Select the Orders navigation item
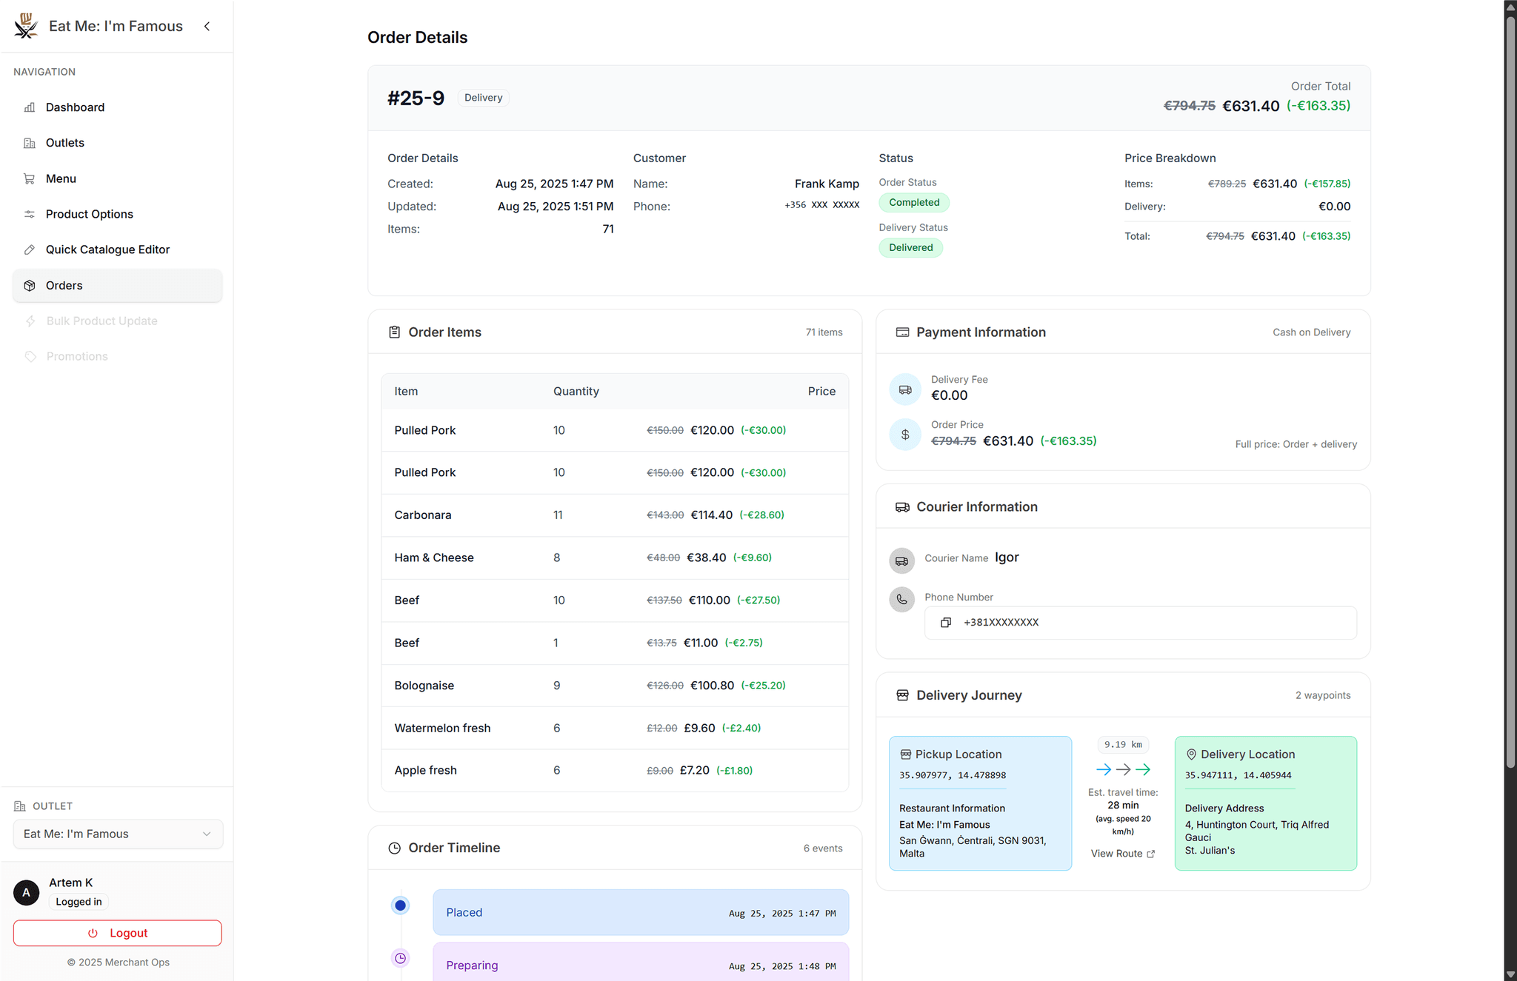 pos(64,285)
